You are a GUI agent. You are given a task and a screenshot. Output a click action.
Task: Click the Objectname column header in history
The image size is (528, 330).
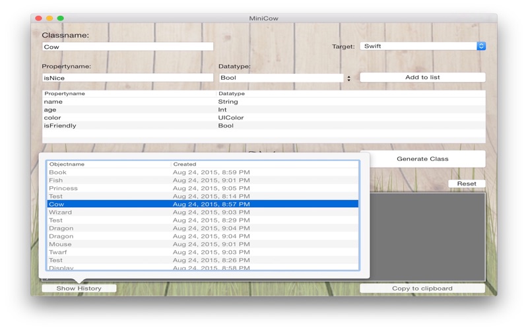point(109,164)
